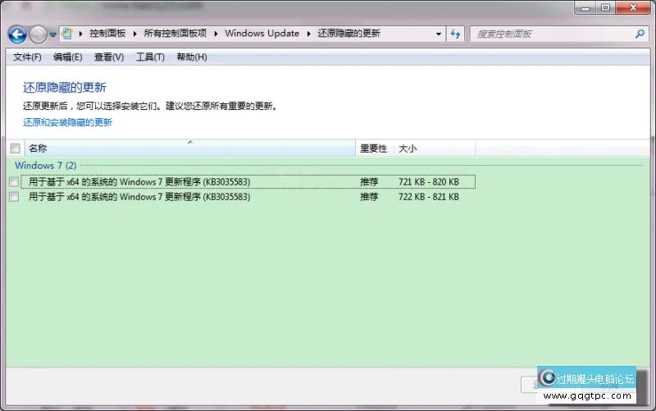The height and width of the screenshot is (411, 656).
Task: Sort by the 名称 column header
Action: 190,148
